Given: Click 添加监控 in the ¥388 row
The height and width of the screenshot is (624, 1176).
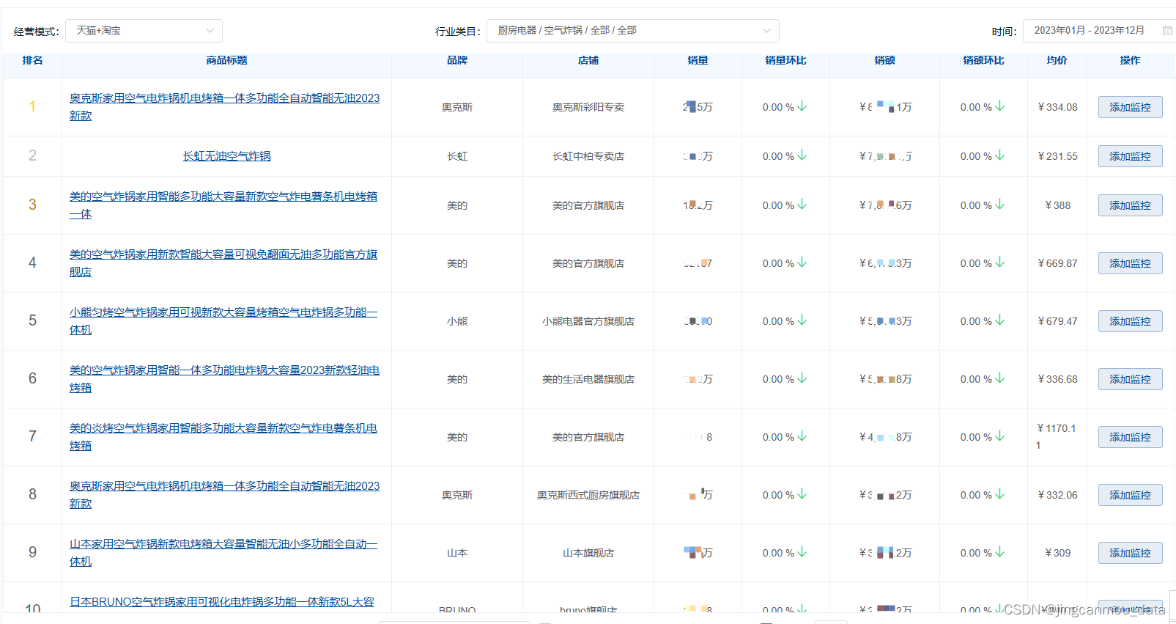Looking at the screenshot, I should click(x=1130, y=205).
